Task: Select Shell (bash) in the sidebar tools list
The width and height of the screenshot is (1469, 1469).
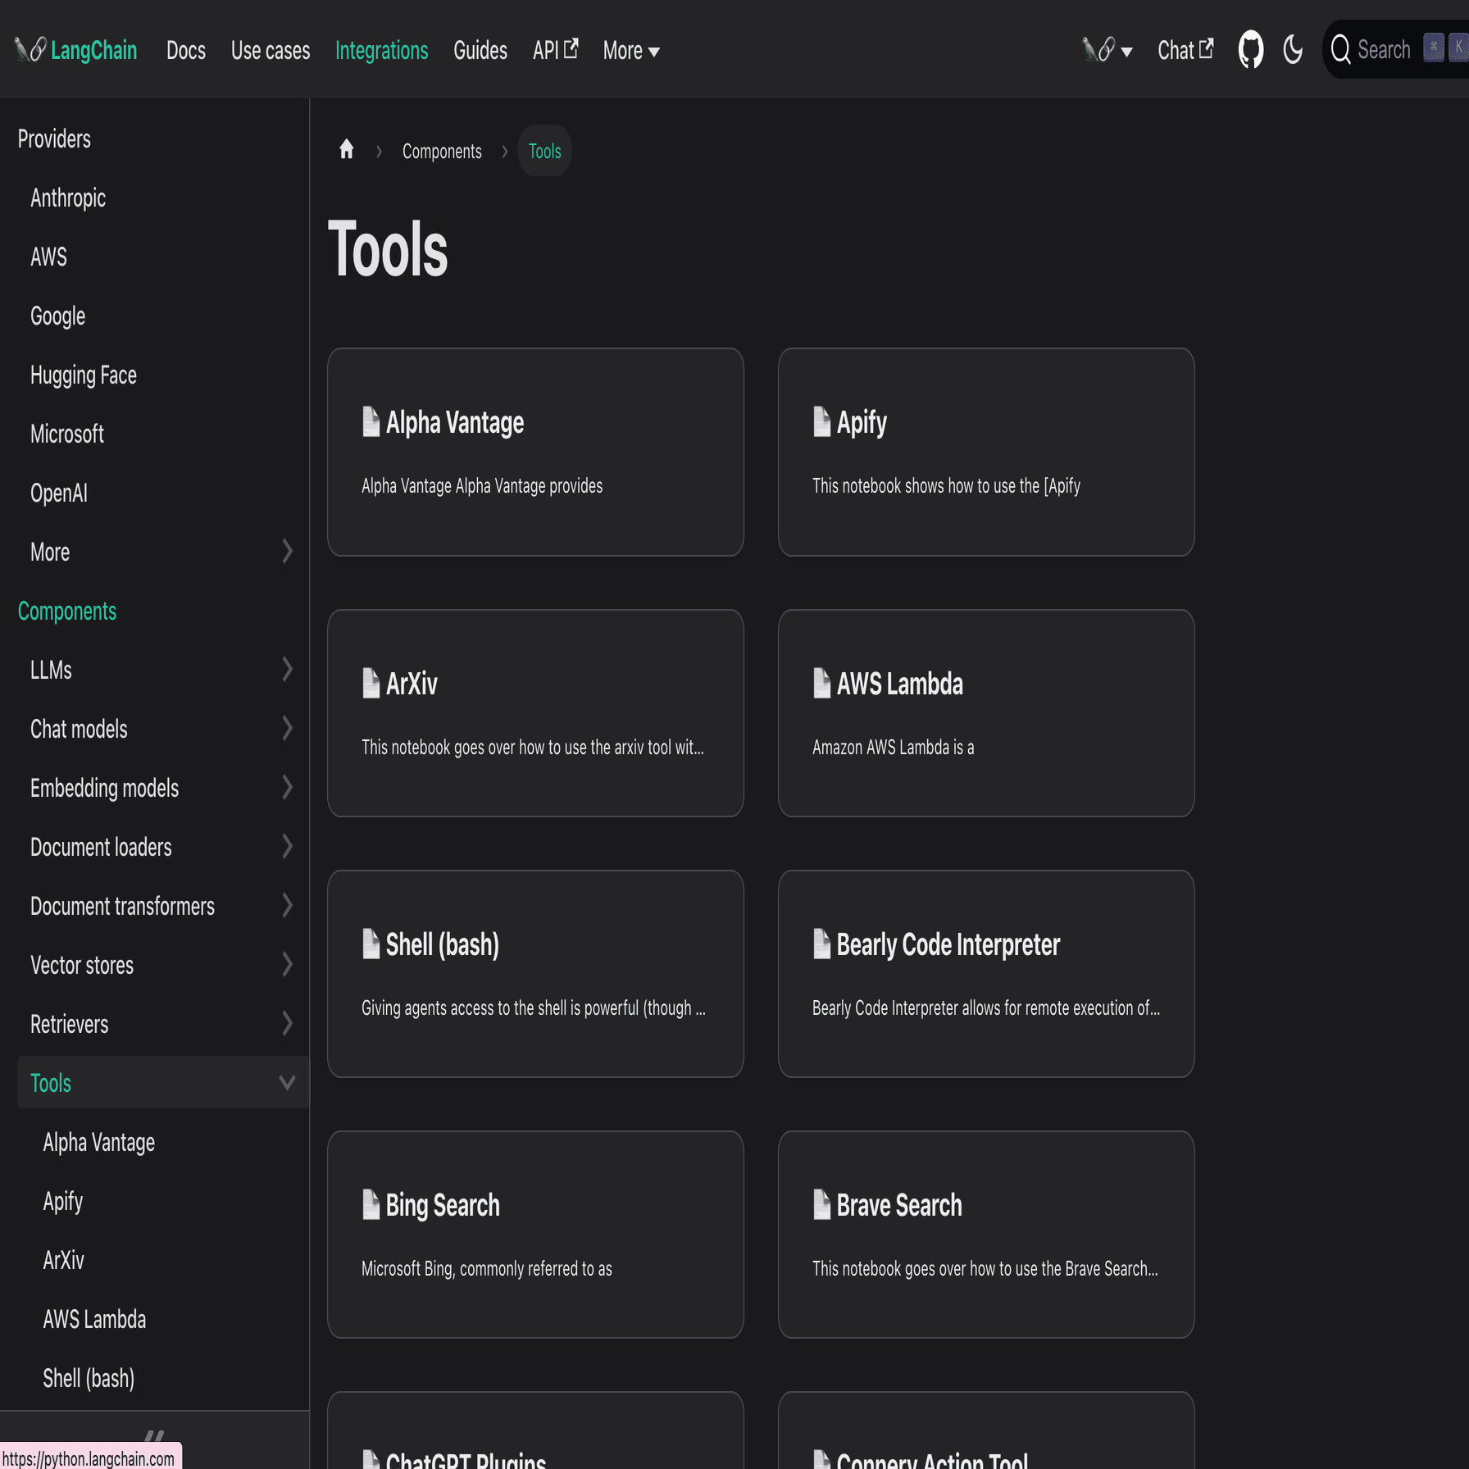Action: pos(89,1378)
